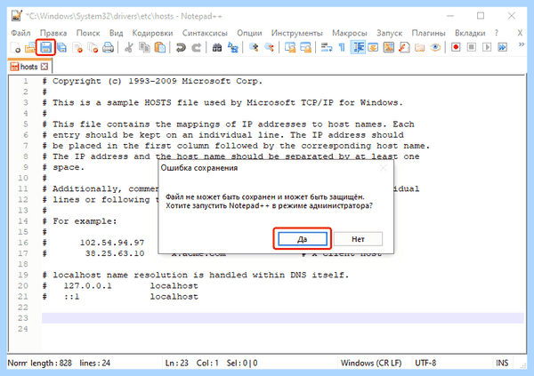Toggle INS insert mode in the status bar

click(x=502, y=363)
